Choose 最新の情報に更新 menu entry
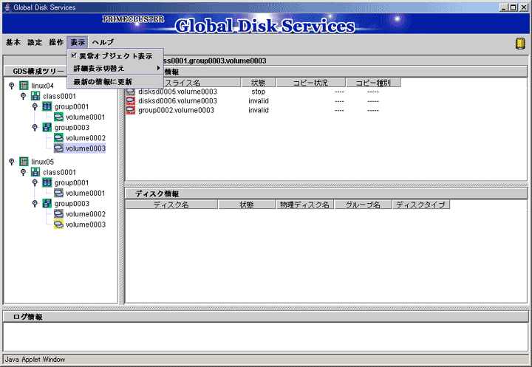The height and width of the screenshot is (367, 532). pyautogui.click(x=115, y=82)
